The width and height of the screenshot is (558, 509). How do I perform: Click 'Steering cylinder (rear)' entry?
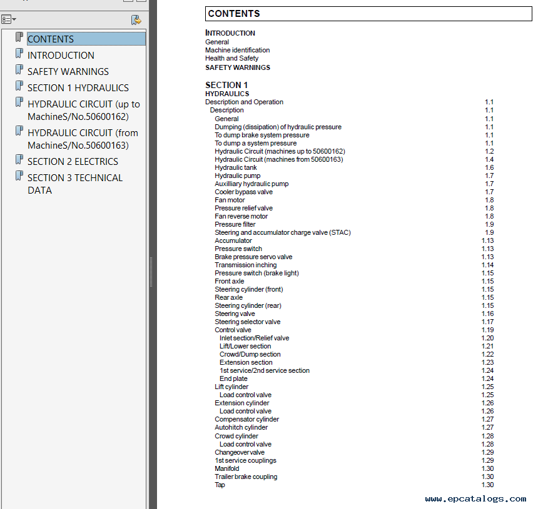pos(248,306)
